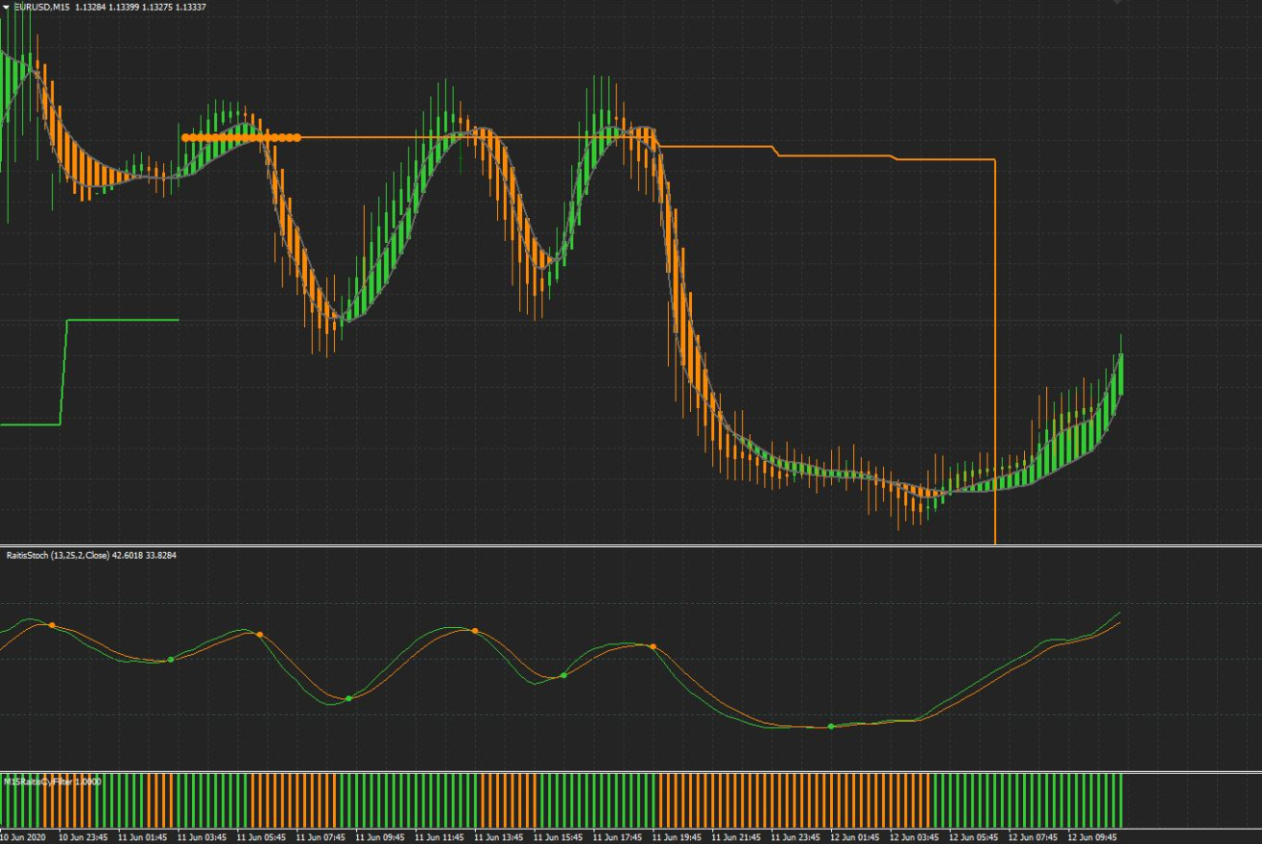Viewport: 1262px width, 844px height.
Task: Click the last green stochastic crossover dot
Action: [x=831, y=726]
